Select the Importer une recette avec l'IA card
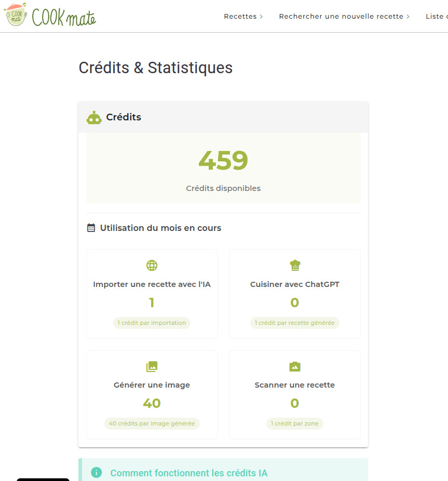 click(x=152, y=294)
